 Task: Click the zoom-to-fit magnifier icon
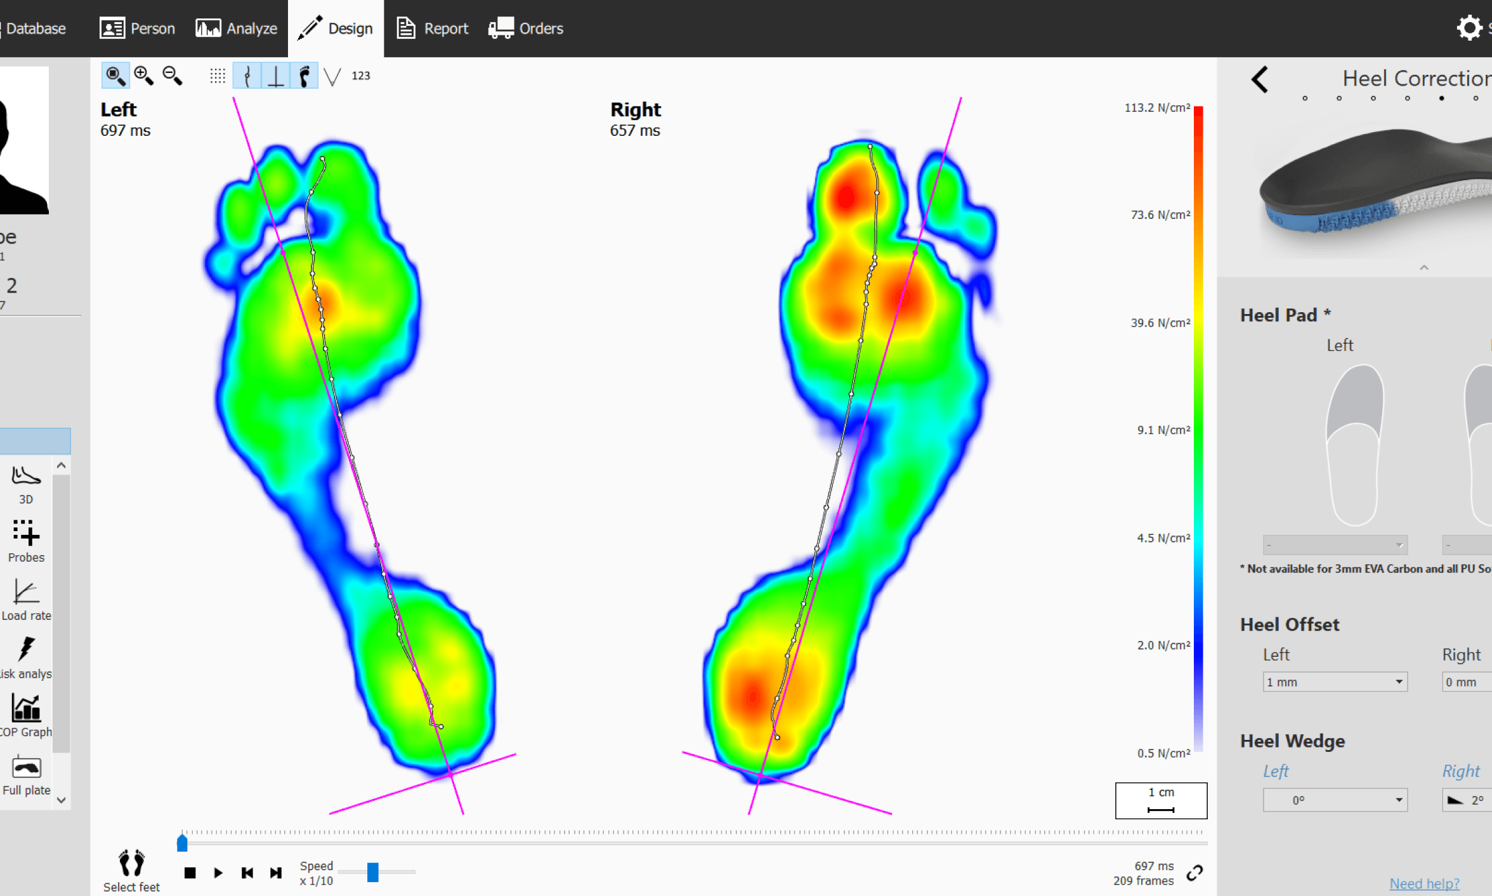click(115, 76)
